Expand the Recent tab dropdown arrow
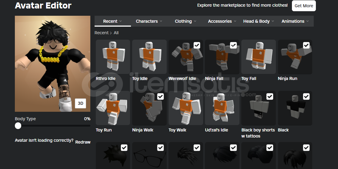The height and width of the screenshot is (169, 338). coord(121,21)
